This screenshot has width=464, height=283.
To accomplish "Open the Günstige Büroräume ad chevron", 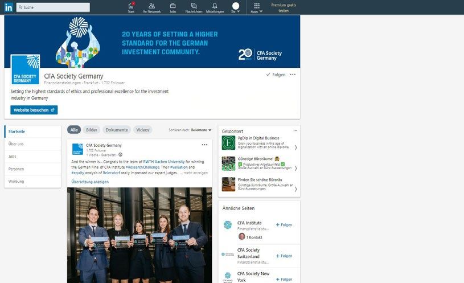I will click(295, 168).
